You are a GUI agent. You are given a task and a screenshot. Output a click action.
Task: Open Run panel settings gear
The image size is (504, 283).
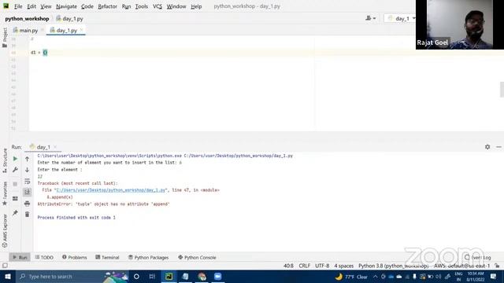(x=487, y=147)
